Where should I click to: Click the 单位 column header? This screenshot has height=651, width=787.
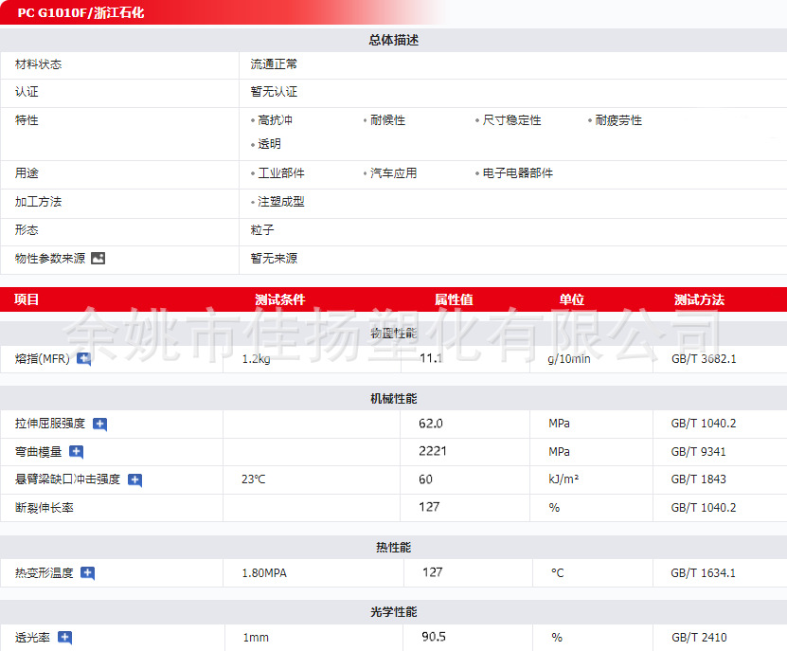click(572, 299)
